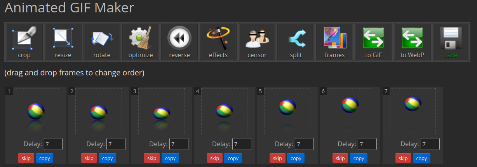Open the frames tool

pyautogui.click(x=335, y=41)
